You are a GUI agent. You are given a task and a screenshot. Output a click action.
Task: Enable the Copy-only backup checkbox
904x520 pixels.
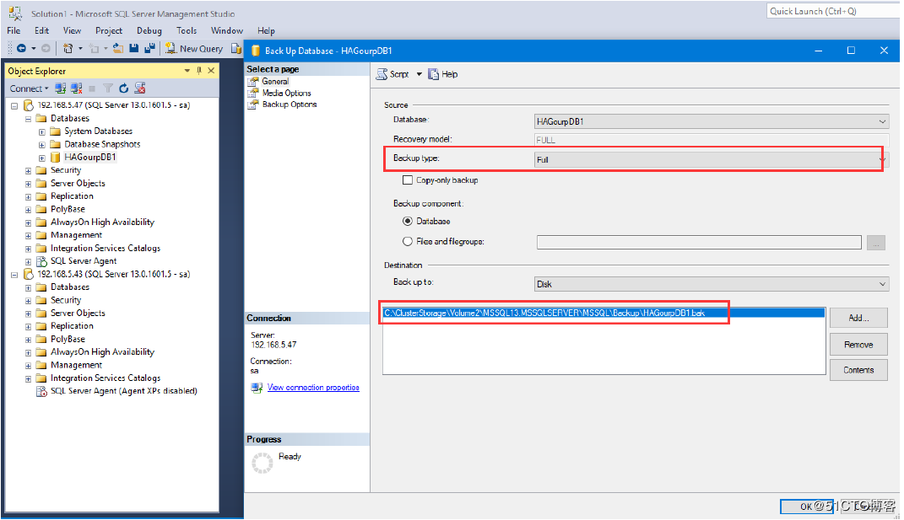point(408,180)
